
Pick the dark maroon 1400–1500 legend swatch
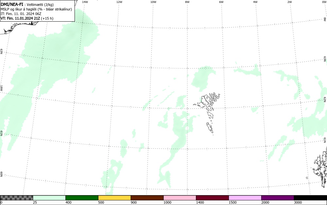click(212, 198)
